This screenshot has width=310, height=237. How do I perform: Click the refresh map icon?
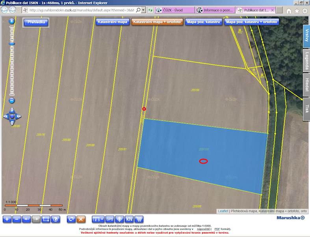click(71, 219)
